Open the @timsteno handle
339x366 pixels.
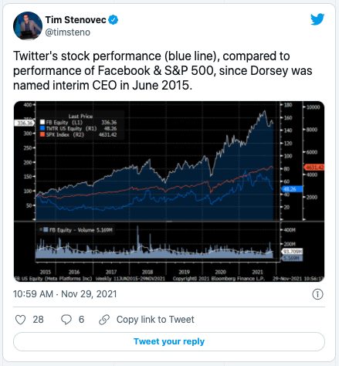[68, 32]
